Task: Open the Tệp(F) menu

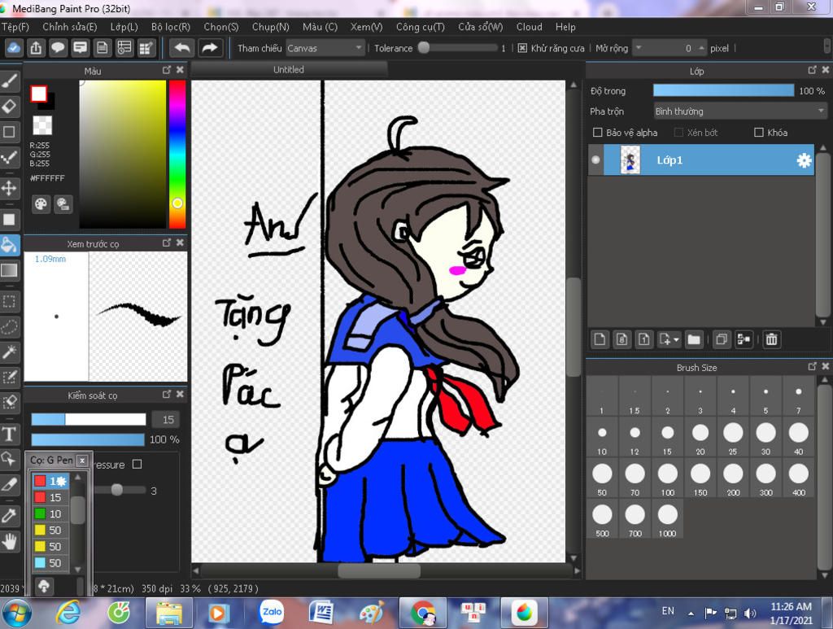Action: pyautogui.click(x=15, y=27)
